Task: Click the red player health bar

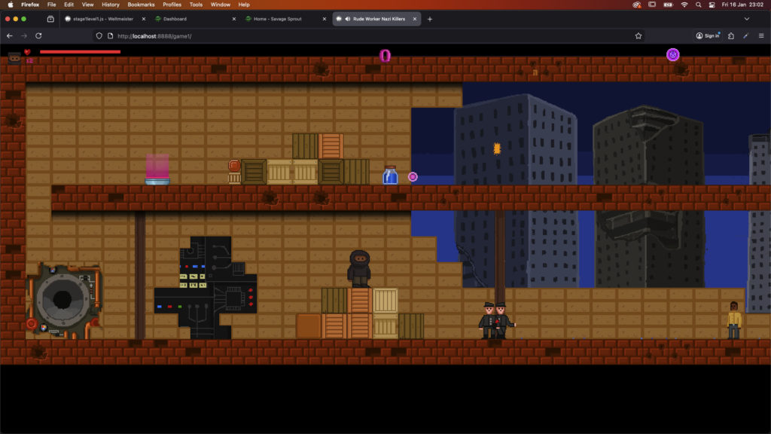Action: [x=80, y=52]
